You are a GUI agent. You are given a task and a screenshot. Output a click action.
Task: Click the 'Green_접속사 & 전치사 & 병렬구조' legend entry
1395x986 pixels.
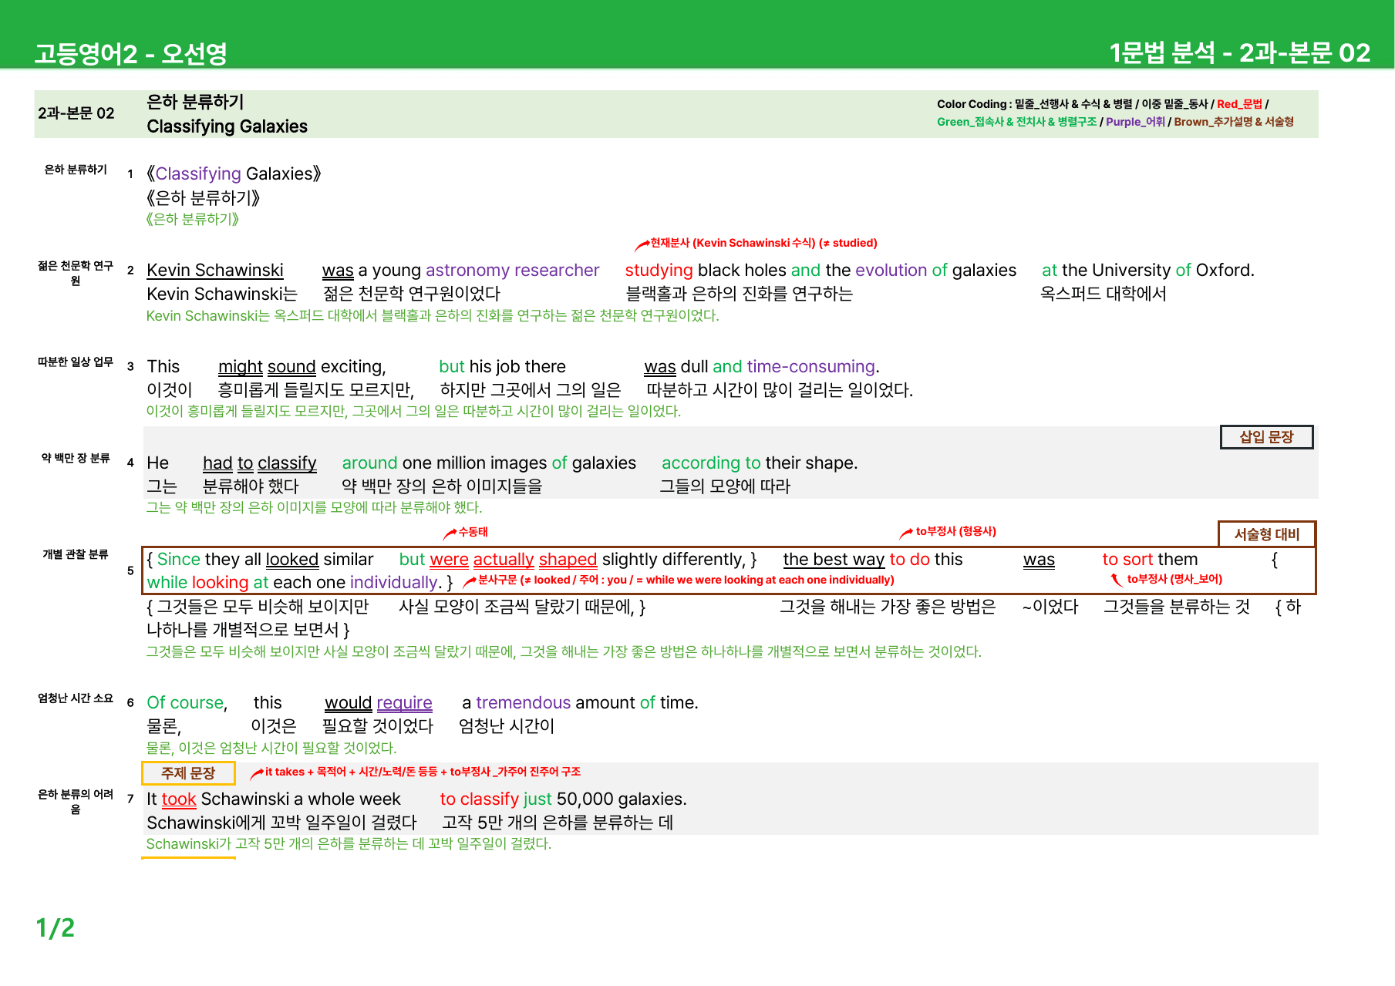click(x=1016, y=122)
